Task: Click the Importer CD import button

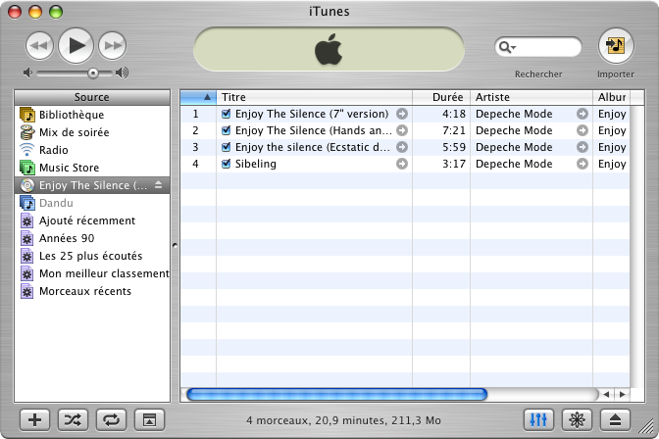Action: [x=616, y=45]
